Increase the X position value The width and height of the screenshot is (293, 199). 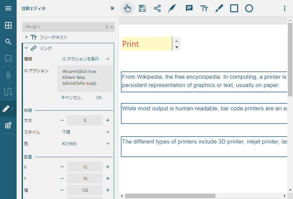point(108,167)
